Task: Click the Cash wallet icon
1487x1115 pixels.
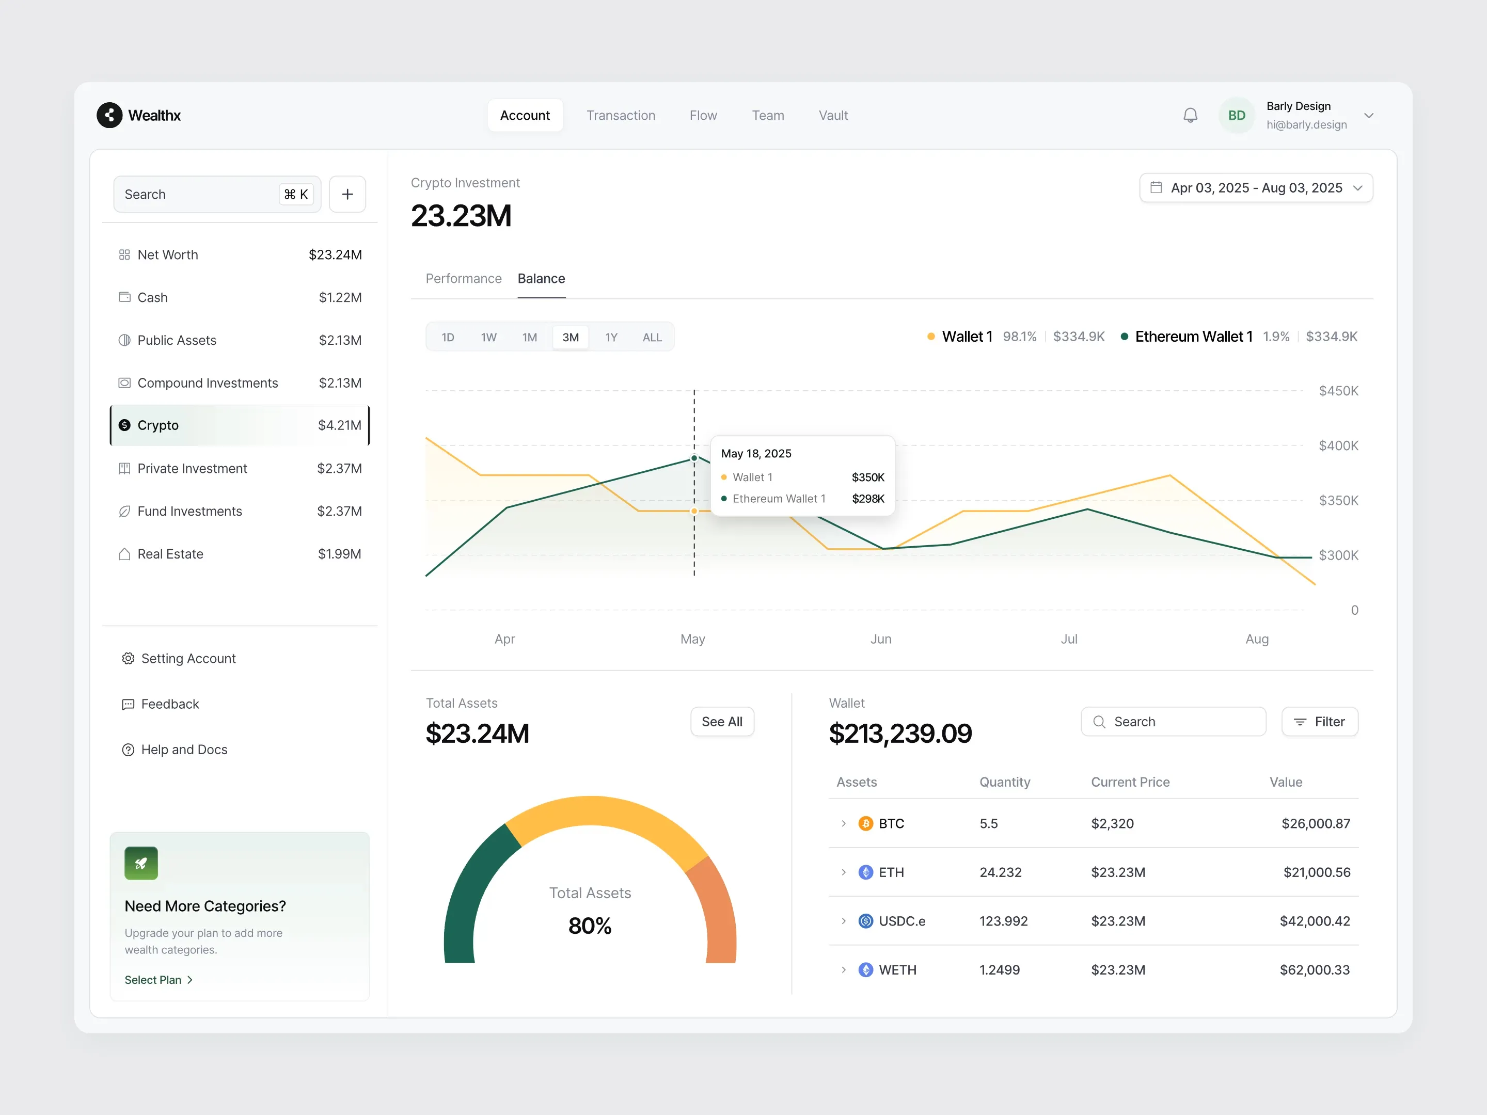Action: click(124, 297)
